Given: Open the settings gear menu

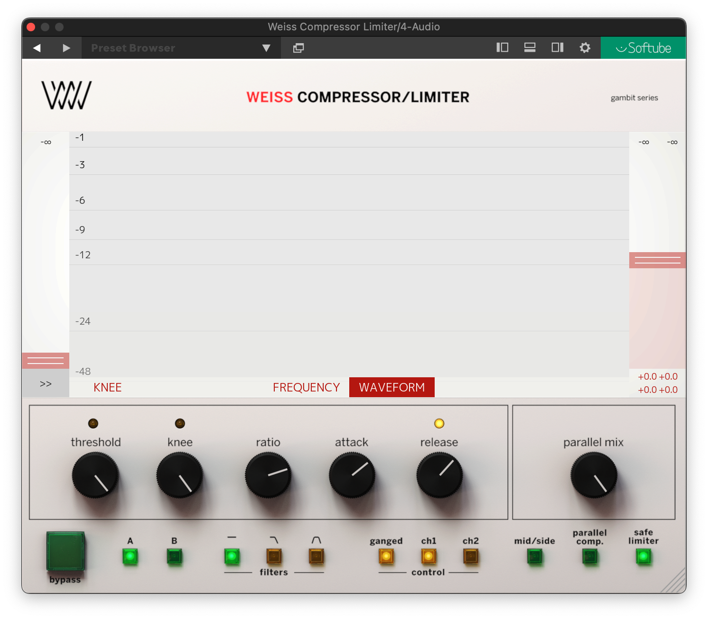Looking at the screenshot, I should coord(585,47).
